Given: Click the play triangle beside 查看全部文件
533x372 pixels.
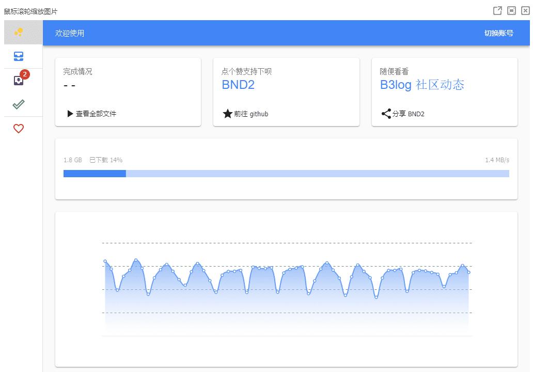Looking at the screenshot, I should [x=70, y=114].
